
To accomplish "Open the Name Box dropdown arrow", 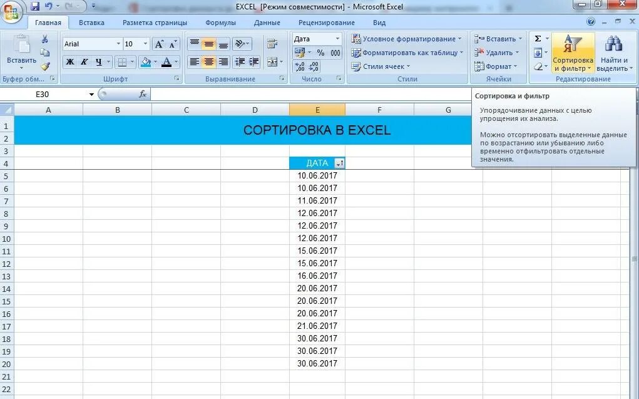I will (x=92, y=94).
